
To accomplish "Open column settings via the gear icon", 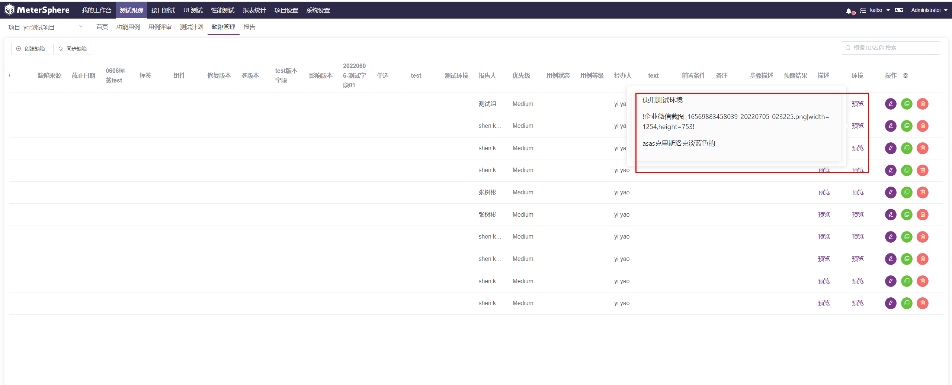I will (905, 75).
